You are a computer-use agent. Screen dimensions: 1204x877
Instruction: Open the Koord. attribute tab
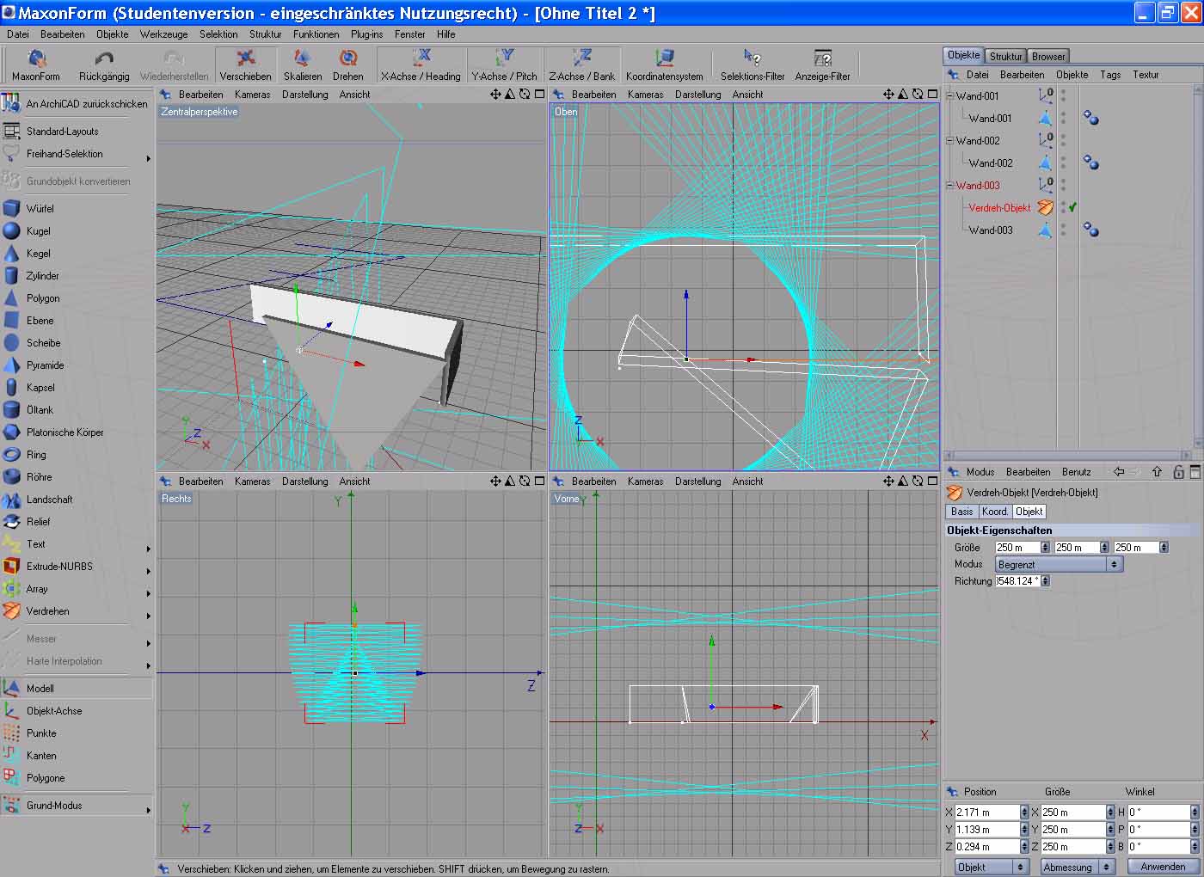[995, 512]
